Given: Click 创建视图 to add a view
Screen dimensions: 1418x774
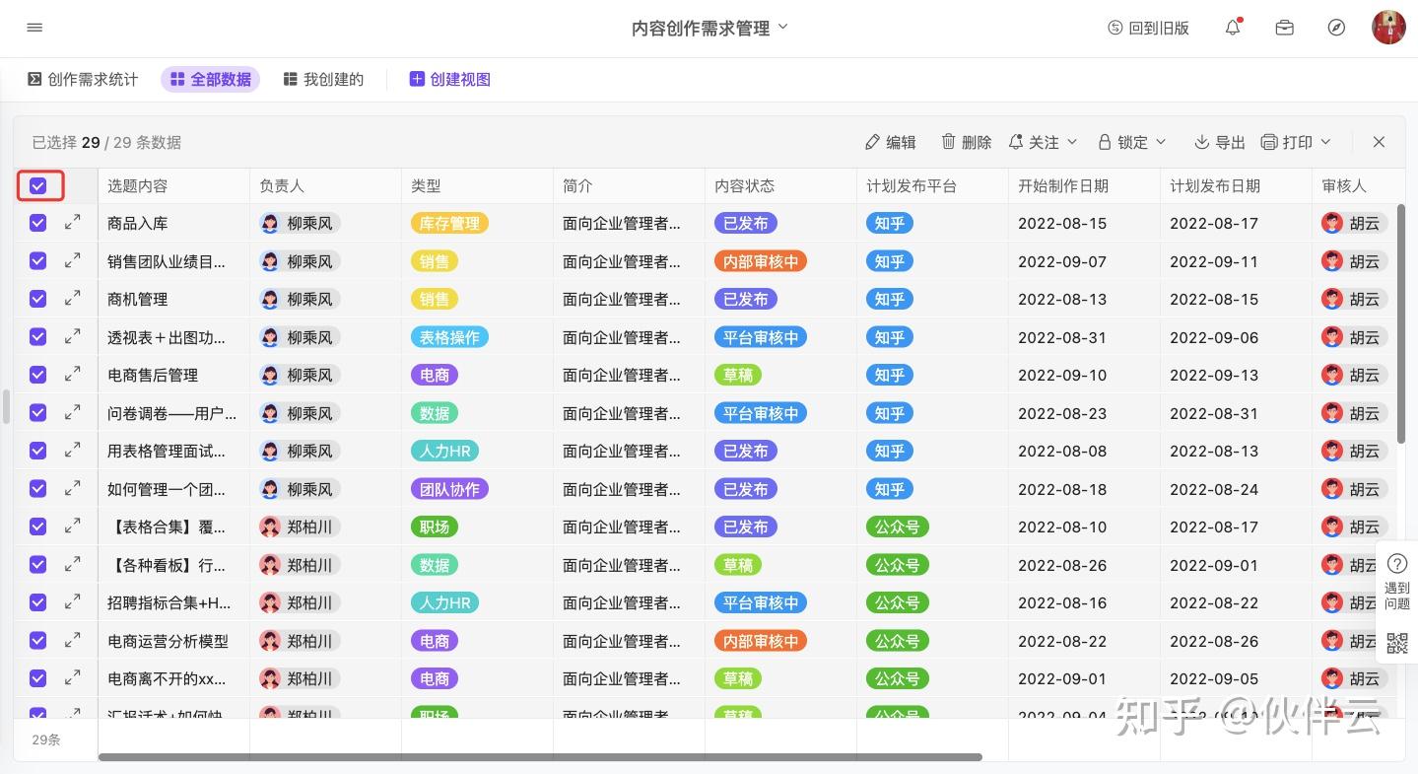Looking at the screenshot, I should [450, 79].
